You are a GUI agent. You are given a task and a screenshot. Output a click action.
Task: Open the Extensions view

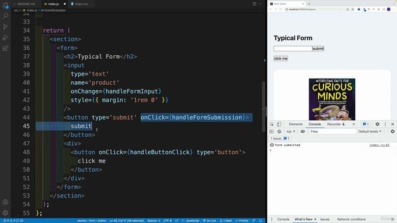6,48
